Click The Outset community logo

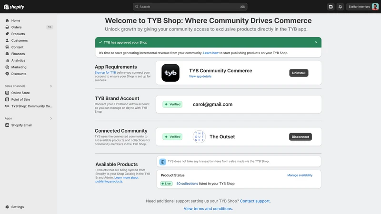coord(199,137)
